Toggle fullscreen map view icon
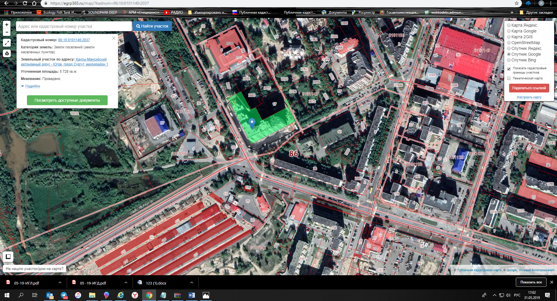 pos(7,43)
